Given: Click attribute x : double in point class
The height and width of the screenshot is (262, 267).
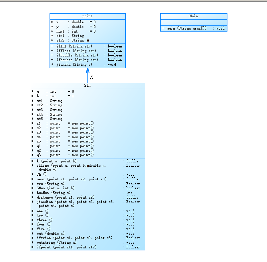Looking at the screenshot, I should click(73, 22).
